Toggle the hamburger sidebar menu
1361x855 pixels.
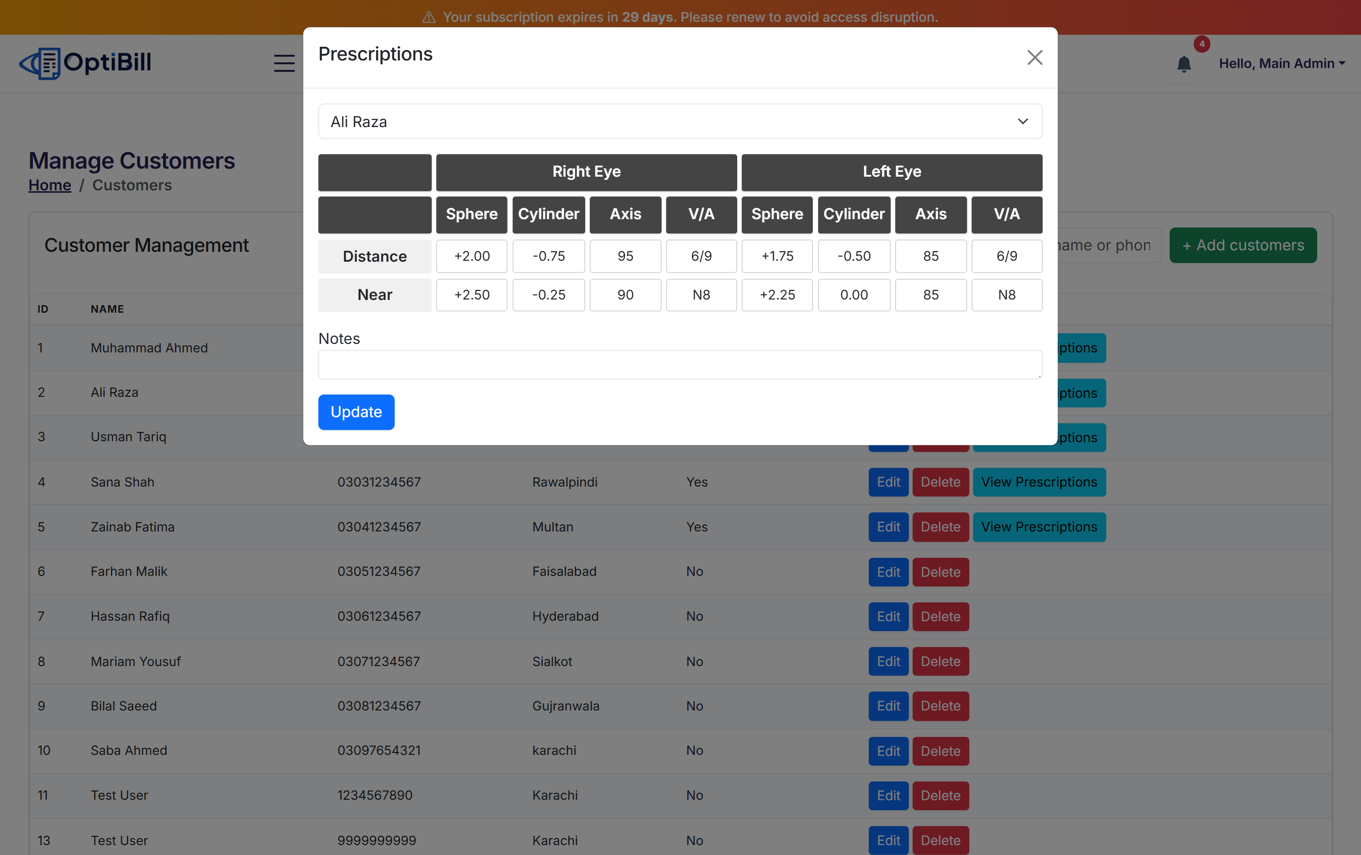click(284, 63)
